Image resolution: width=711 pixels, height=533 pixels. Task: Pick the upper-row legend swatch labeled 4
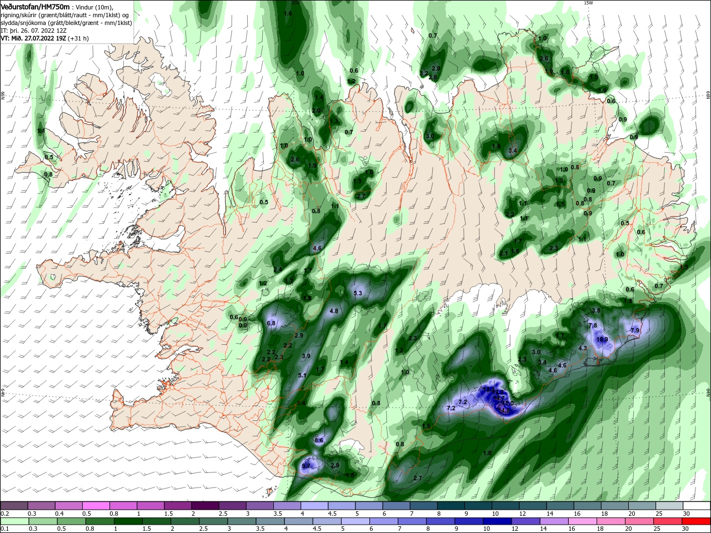point(314,506)
